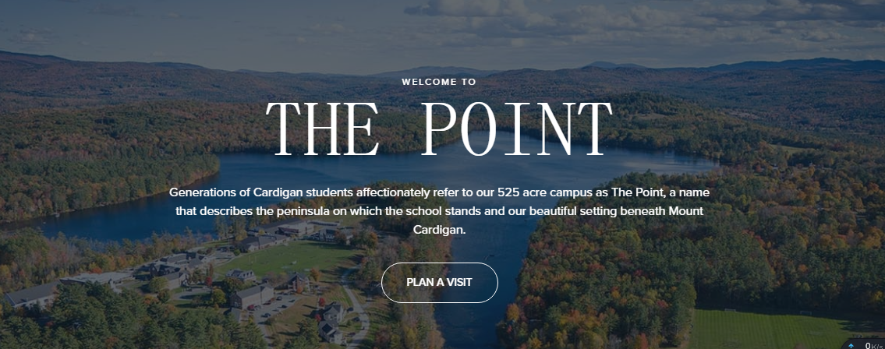Image resolution: width=885 pixels, height=349 pixels.
Task: Click the 0 K/s network speed readout
Action: click(873, 345)
